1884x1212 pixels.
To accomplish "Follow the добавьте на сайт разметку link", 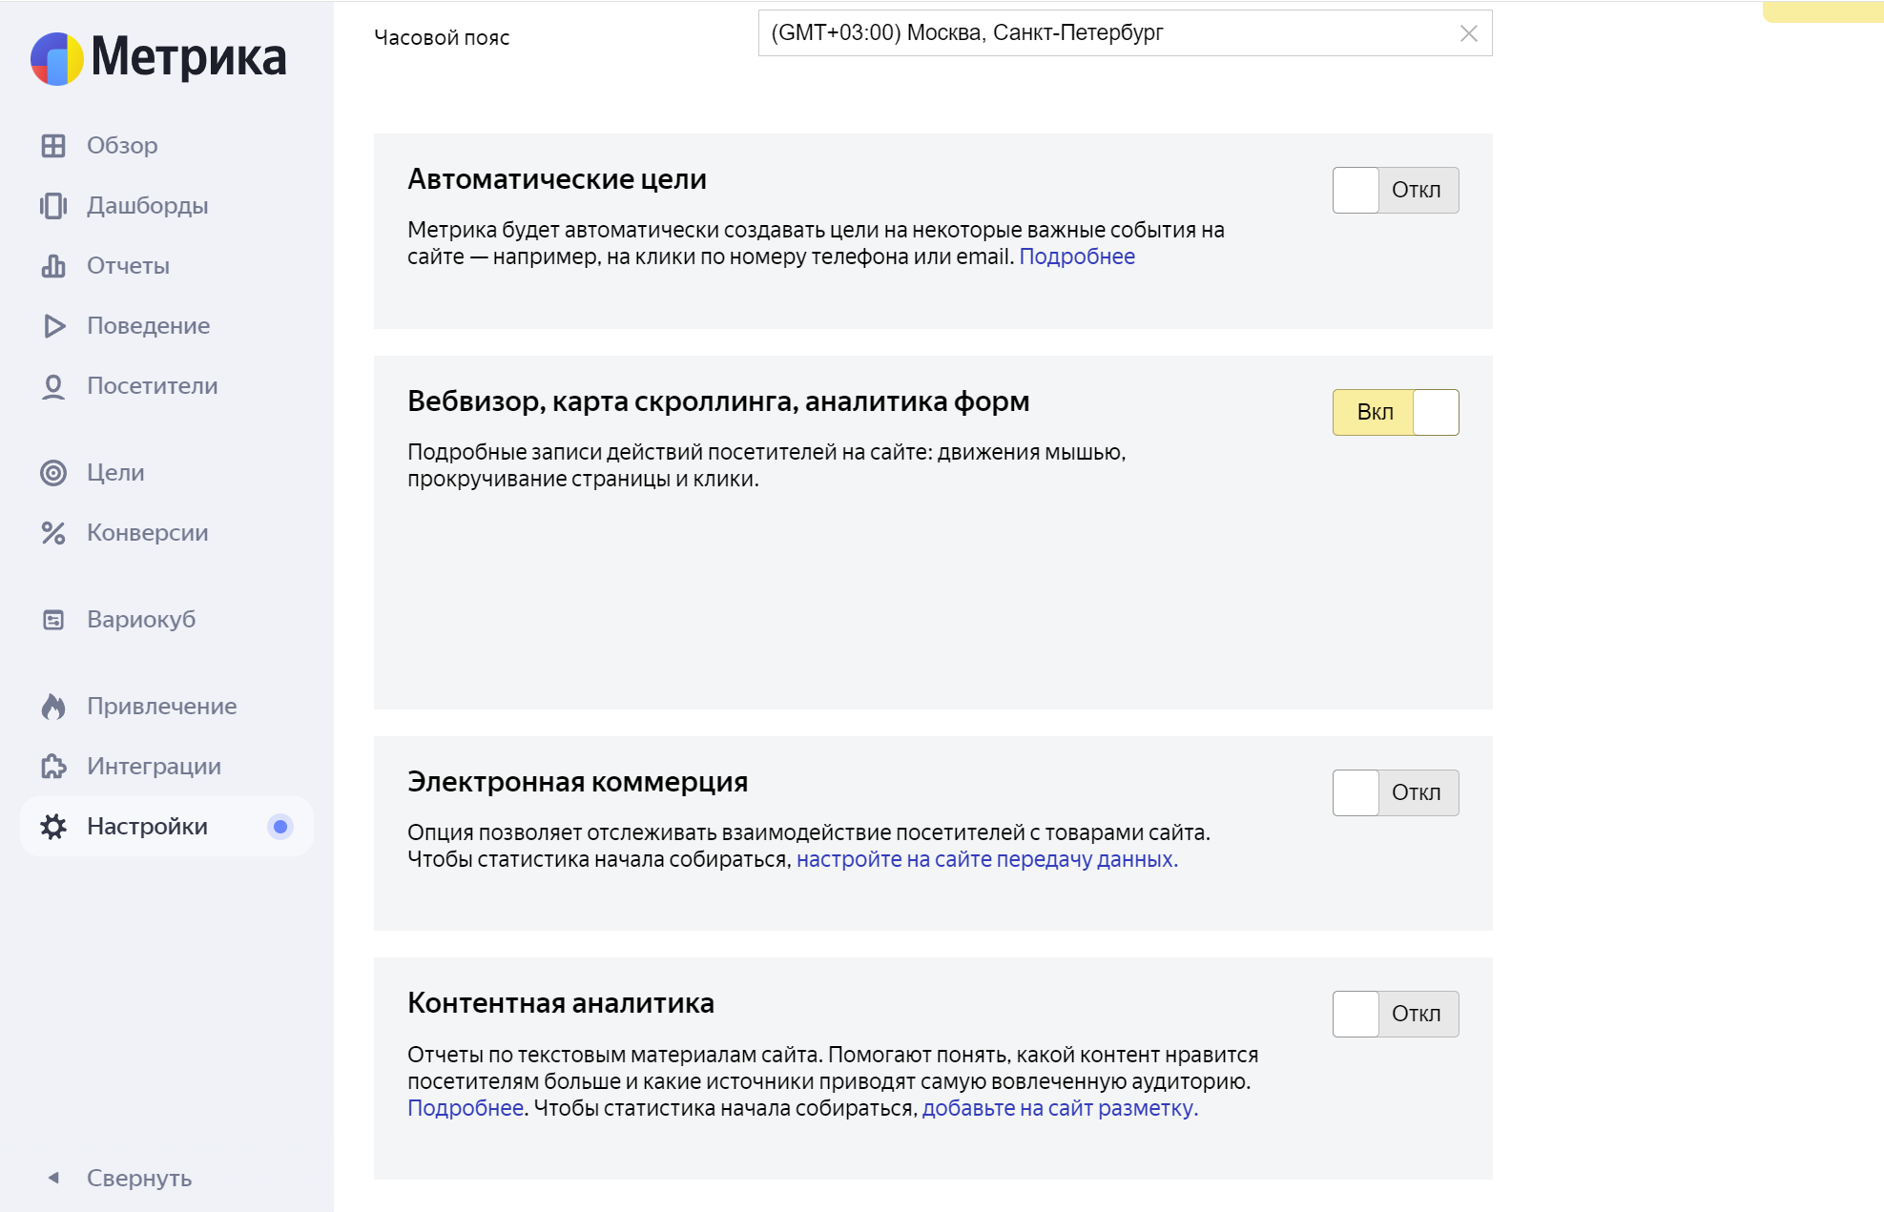I will (1059, 1109).
